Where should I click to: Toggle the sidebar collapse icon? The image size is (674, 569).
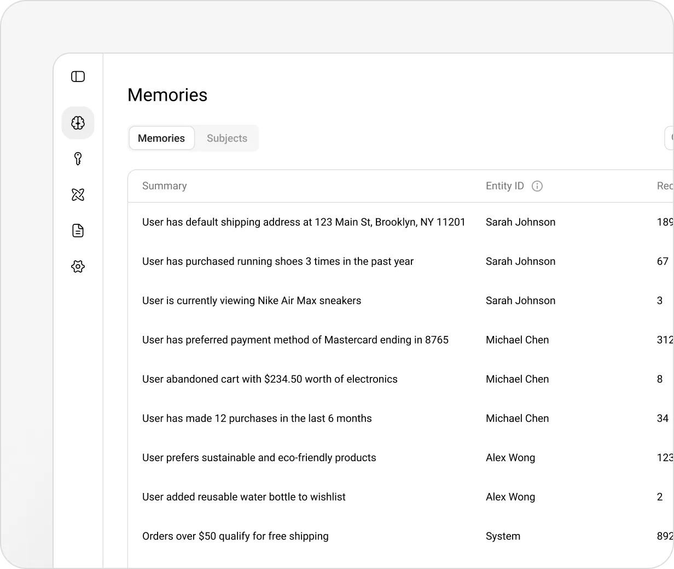[x=78, y=77]
